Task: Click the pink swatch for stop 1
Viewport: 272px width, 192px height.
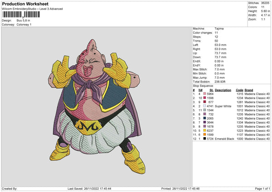Action: coord(204,93)
